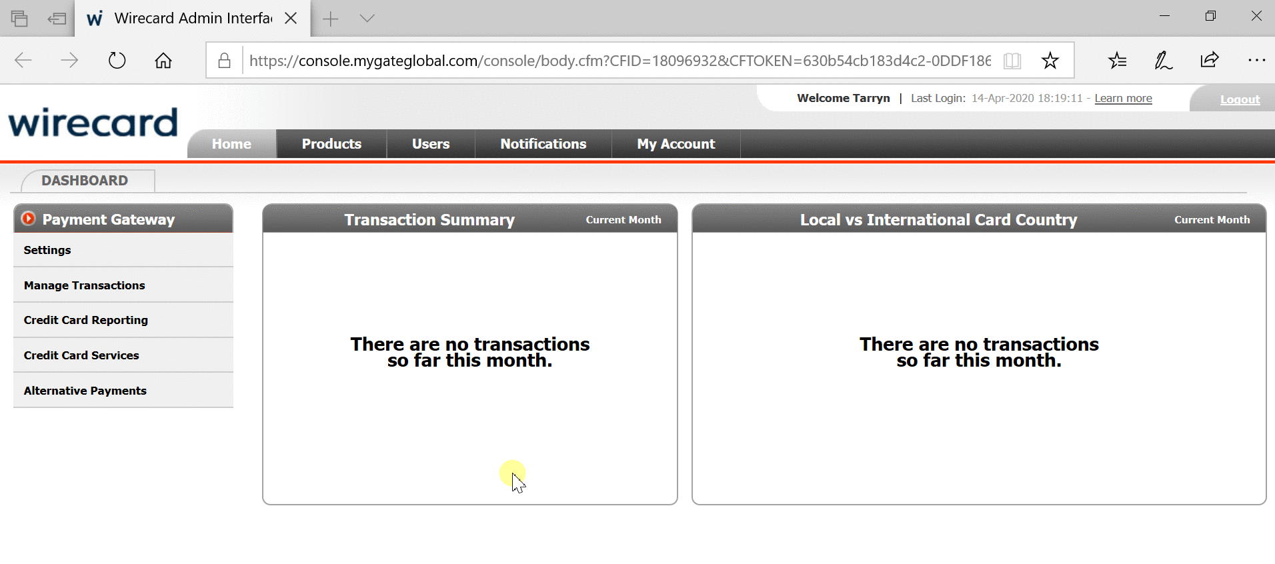Open Credit Card Services in the sidebar

[x=123, y=355]
